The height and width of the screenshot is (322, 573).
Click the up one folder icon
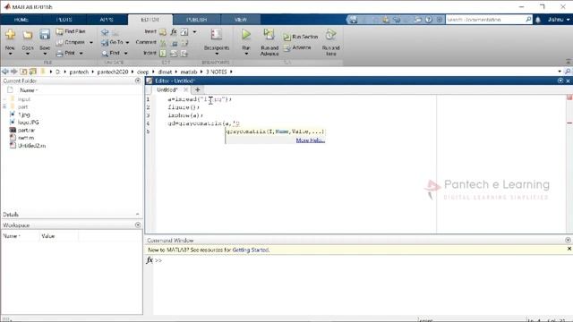[x=23, y=72]
